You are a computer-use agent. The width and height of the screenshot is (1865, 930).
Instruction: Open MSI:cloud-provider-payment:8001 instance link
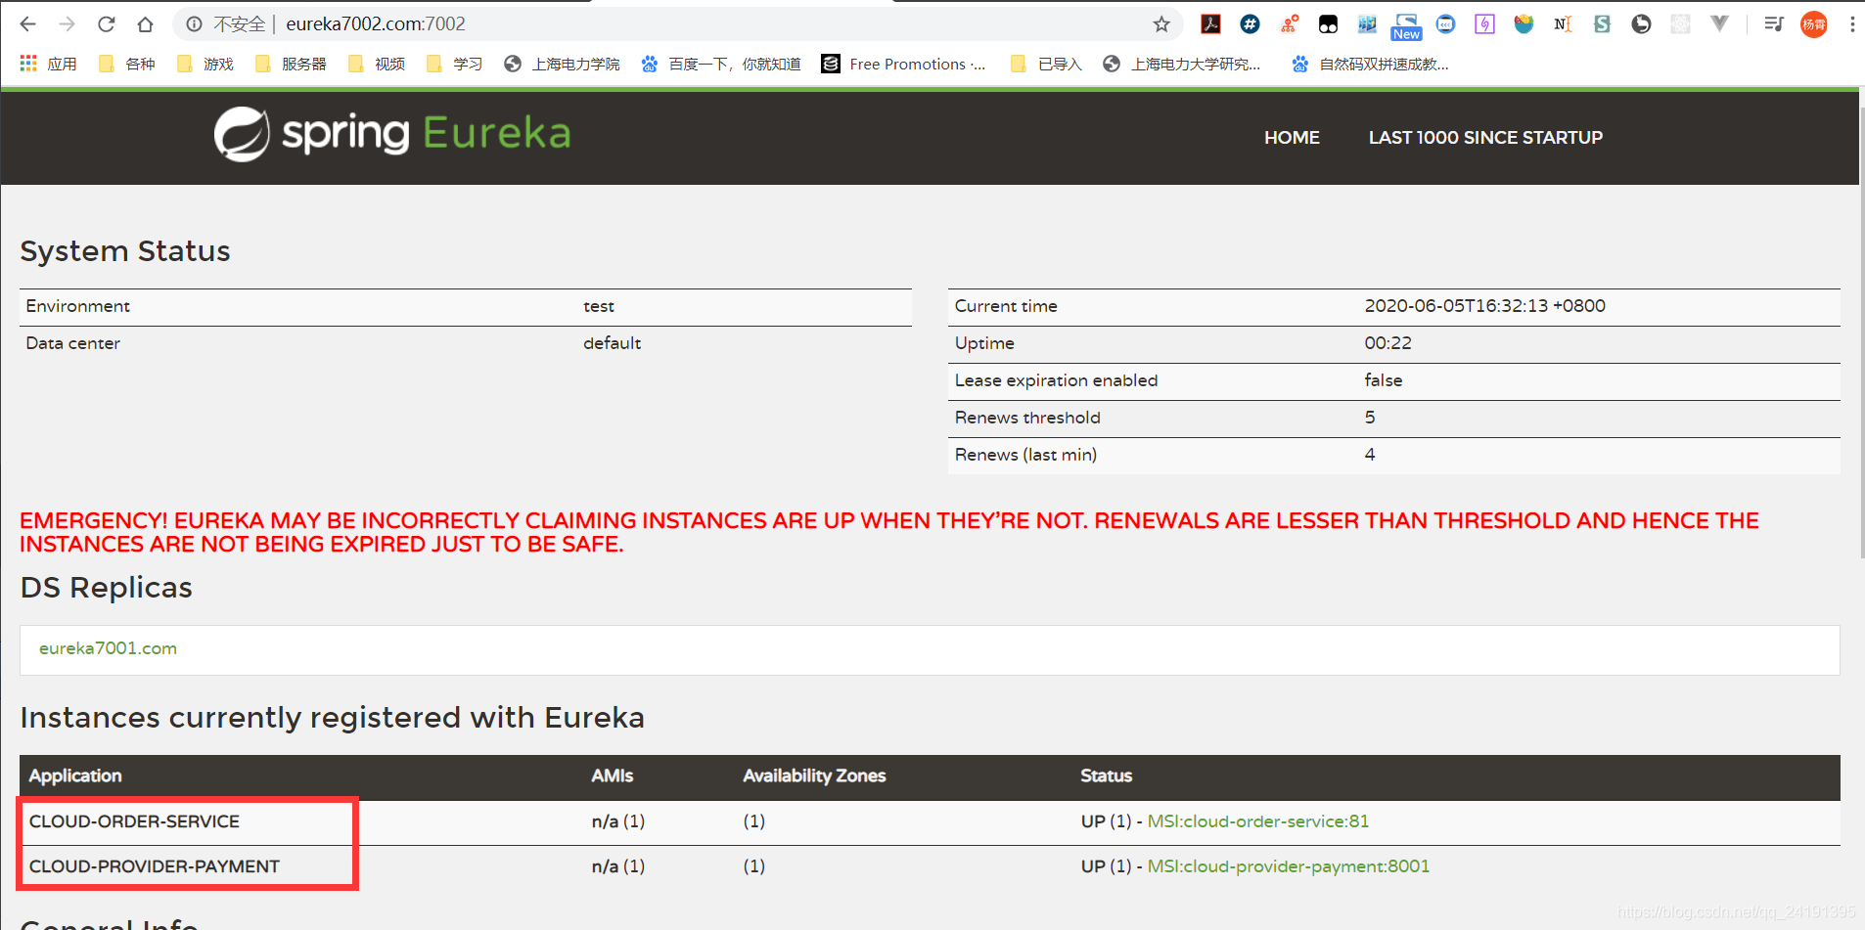(1288, 866)
